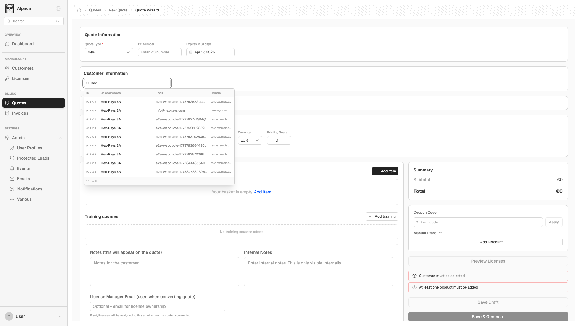The image size is (580, 326).
Task: Click Add Discount button
Action: coord(488,242)
